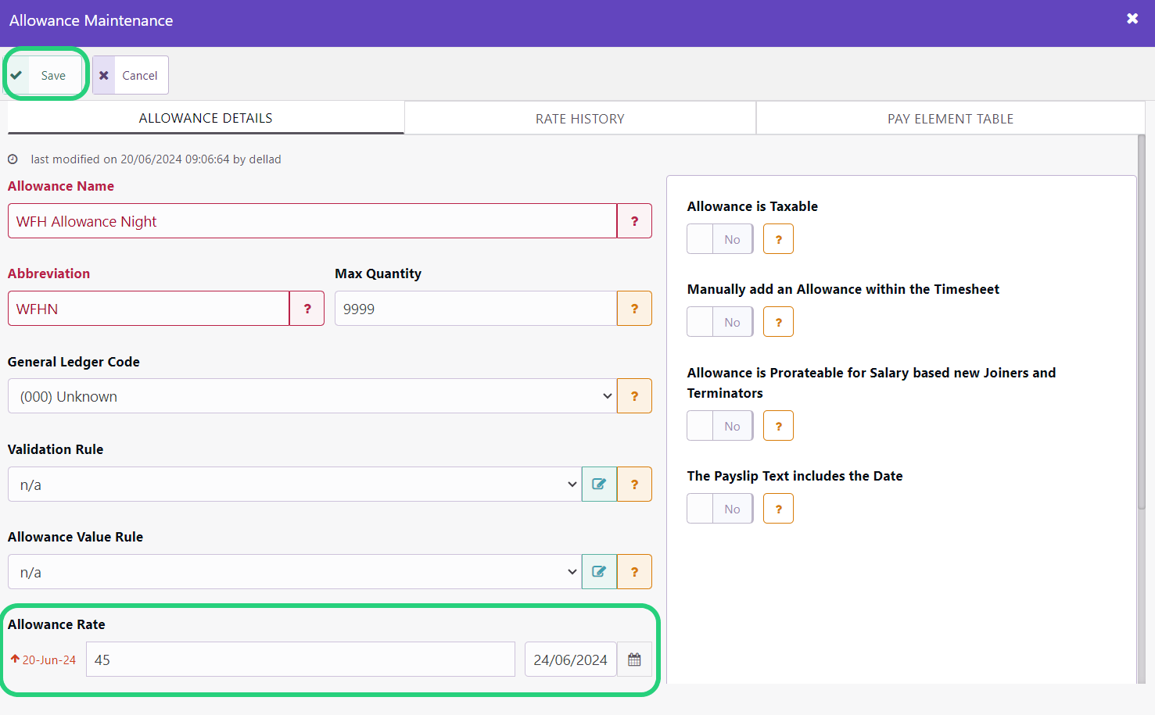Click the help icon beside the Abbreviation field
This screenshot has height=715, width=1155.
click(307, 309)
